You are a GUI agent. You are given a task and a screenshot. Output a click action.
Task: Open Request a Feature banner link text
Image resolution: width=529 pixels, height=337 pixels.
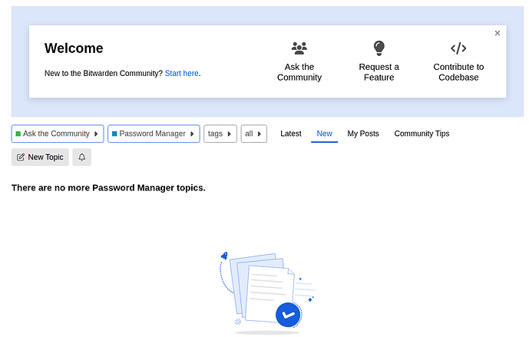[x=379, y=72]
